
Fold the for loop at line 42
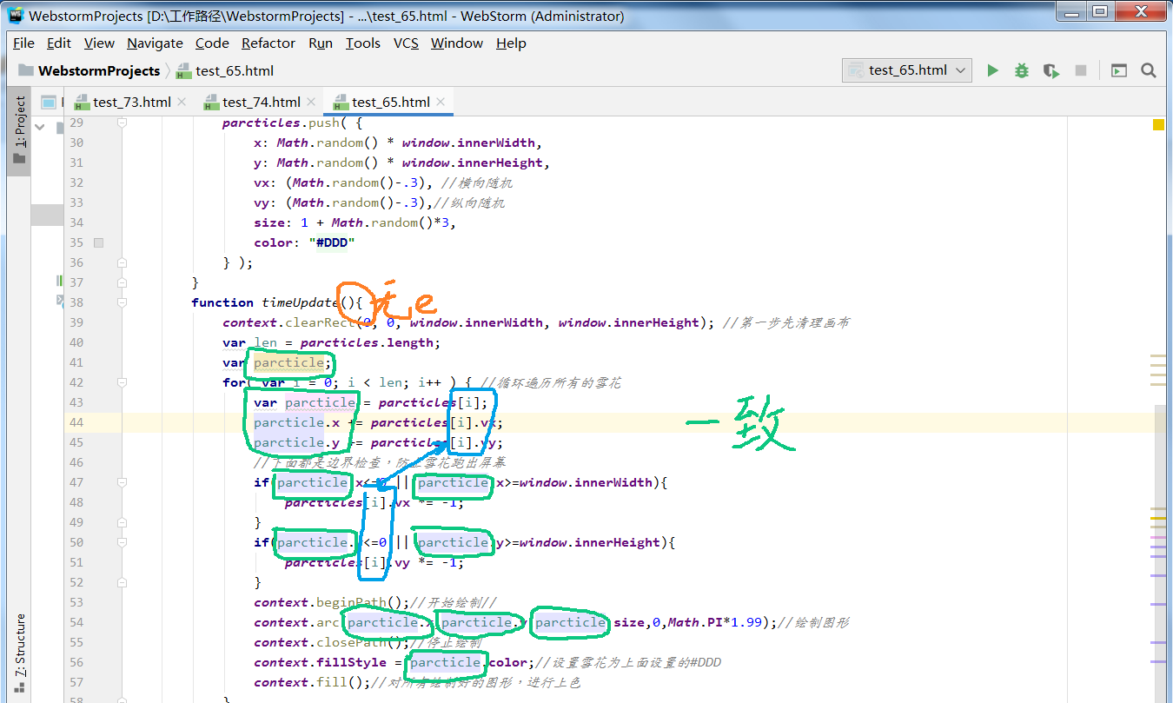point(122,382)
